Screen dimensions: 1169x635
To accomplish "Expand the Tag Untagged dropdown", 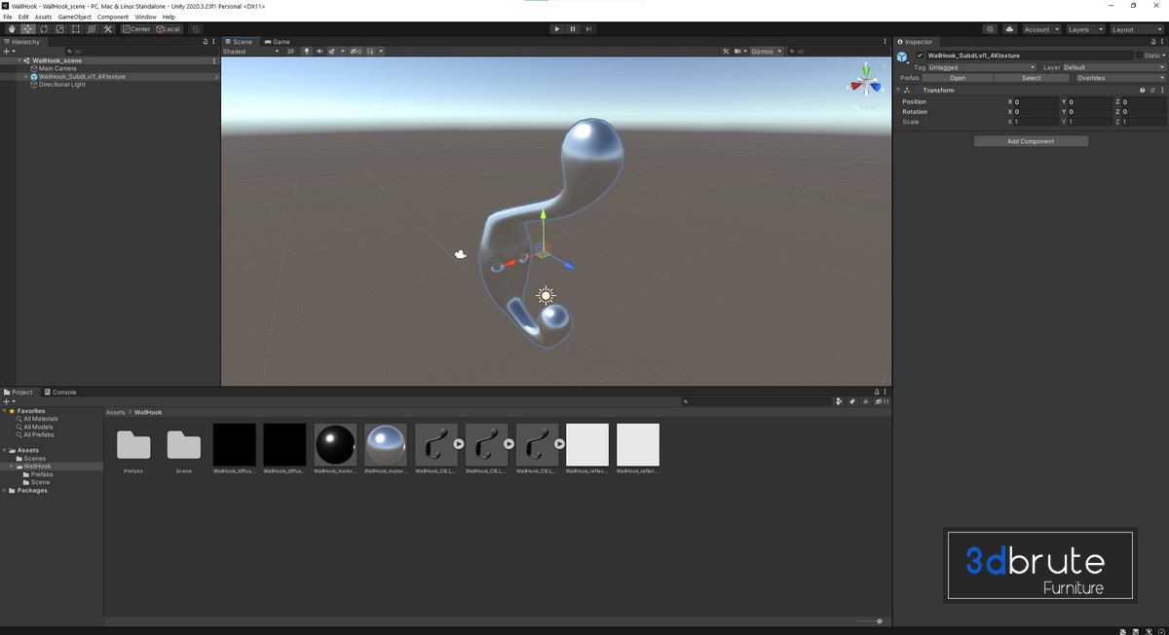I will coord(981,67).
